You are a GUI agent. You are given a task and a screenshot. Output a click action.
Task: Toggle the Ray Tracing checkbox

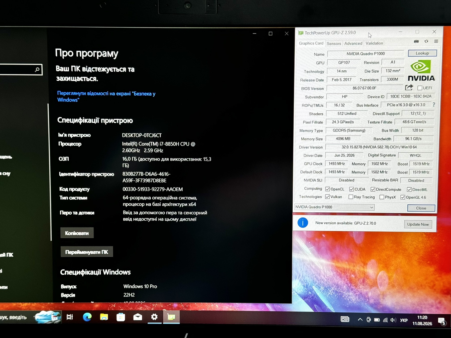click(351, 197)
